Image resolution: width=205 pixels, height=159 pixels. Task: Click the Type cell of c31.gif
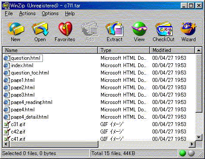point(112,124)
